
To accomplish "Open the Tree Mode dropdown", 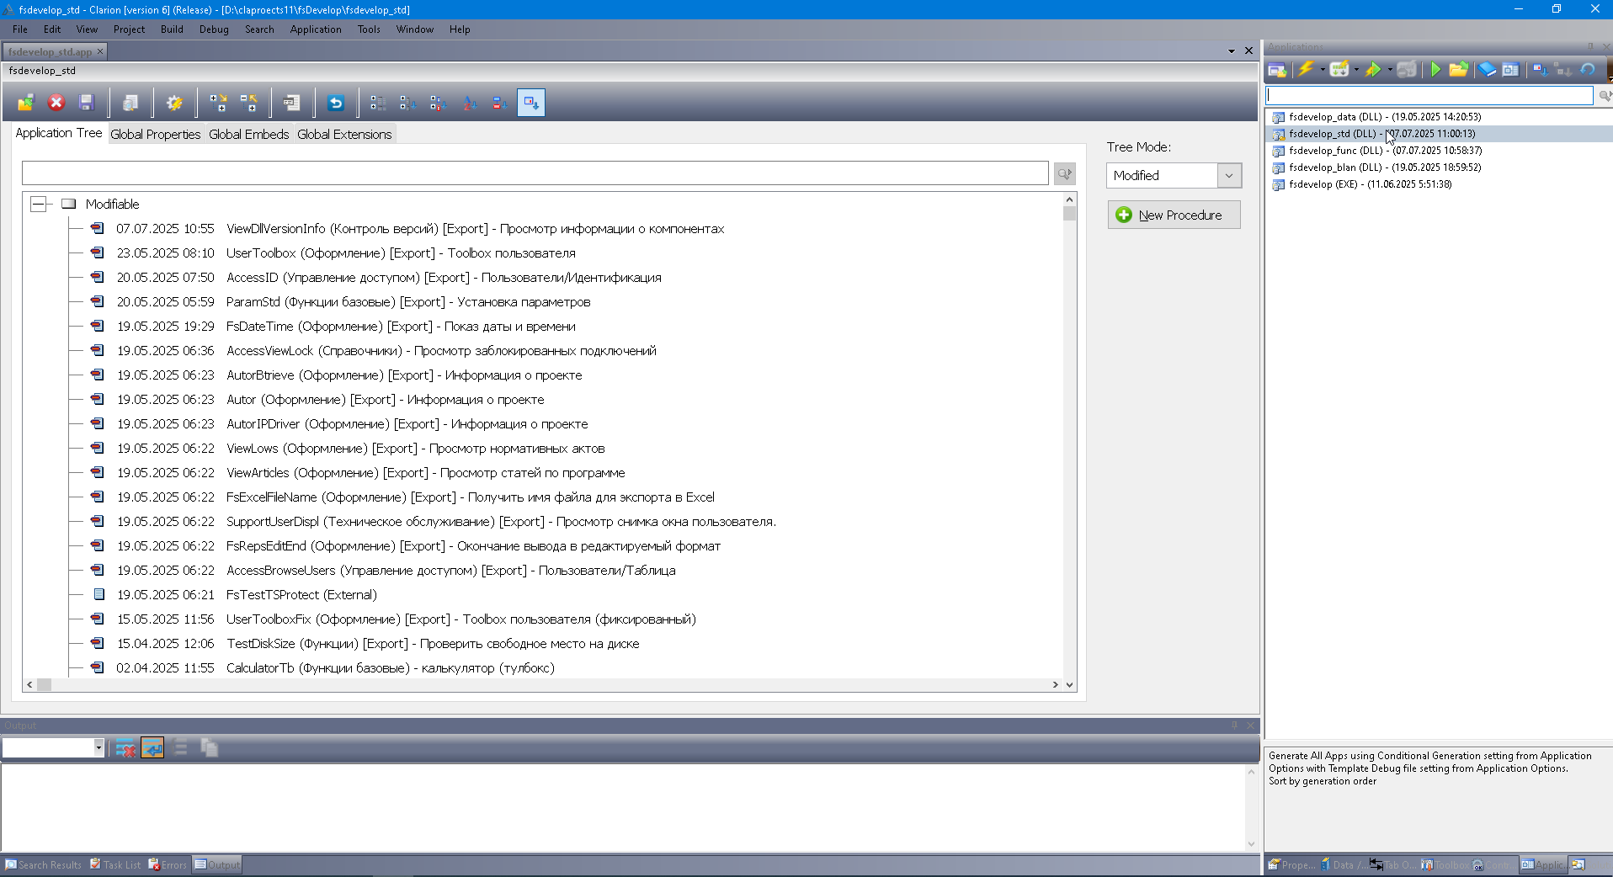I will click(1229, 175).
